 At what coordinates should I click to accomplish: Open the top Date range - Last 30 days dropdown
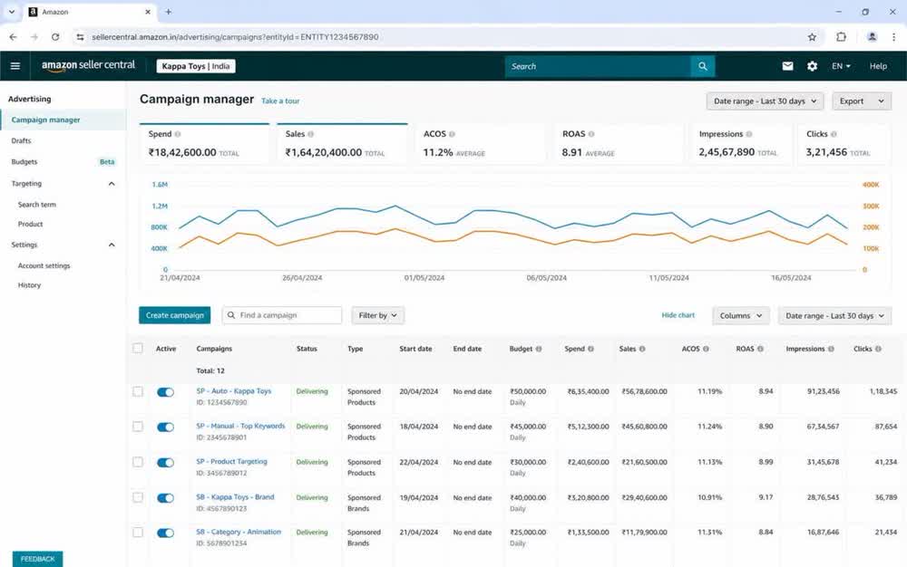(765, 101)
